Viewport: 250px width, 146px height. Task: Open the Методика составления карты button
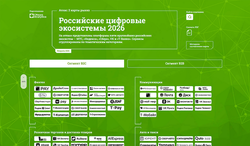coord(200,45)
